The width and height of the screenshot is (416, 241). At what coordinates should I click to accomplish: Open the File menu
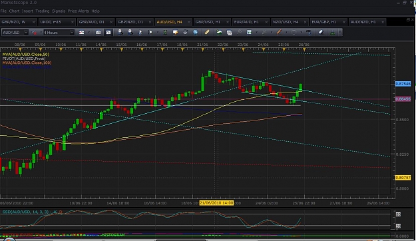tap(3, 11)
